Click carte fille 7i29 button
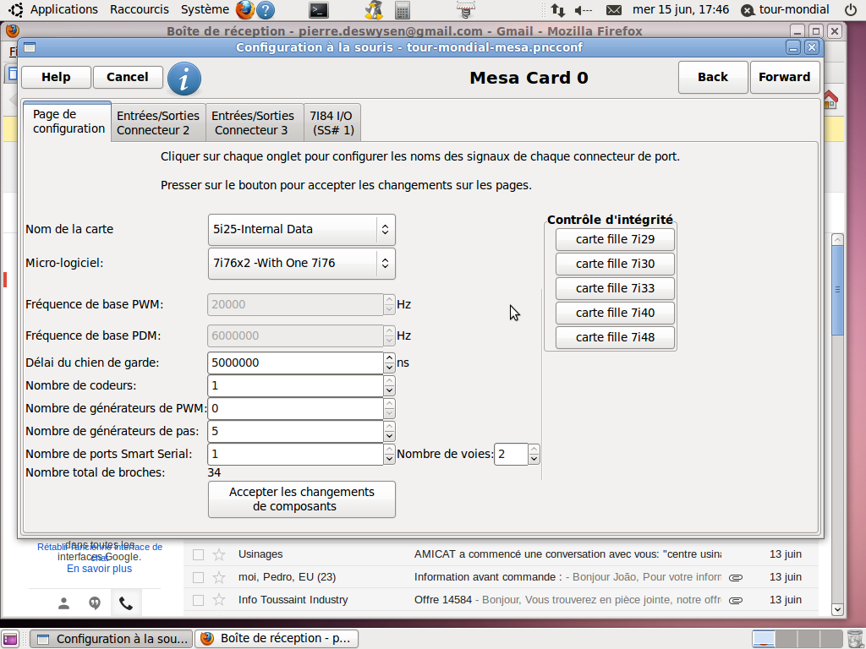The height and width of the screenshot is (649, 866). (x=616, y=239)
